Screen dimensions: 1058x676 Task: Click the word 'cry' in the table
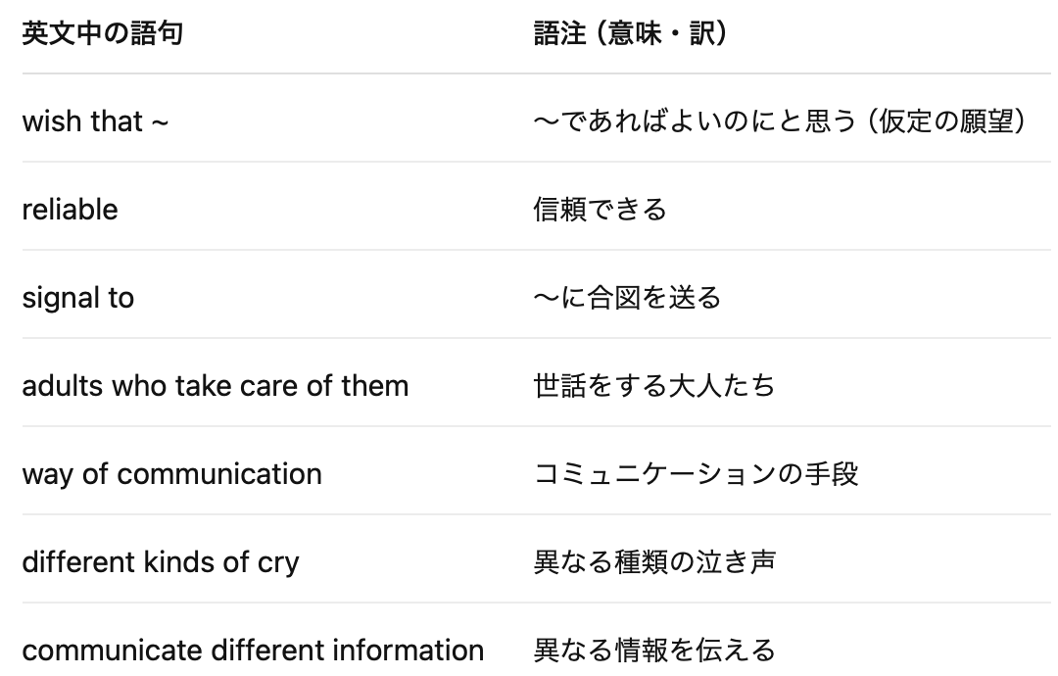(278, 564)
